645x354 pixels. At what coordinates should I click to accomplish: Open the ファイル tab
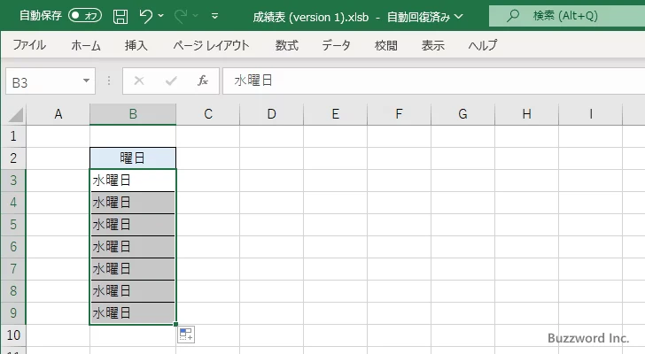29,45
